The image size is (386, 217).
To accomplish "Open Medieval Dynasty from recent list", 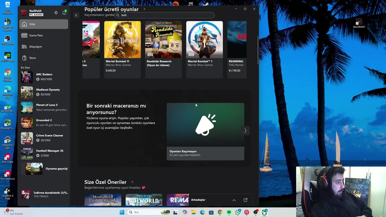I will pyautogui.click(x=44, y=92).
